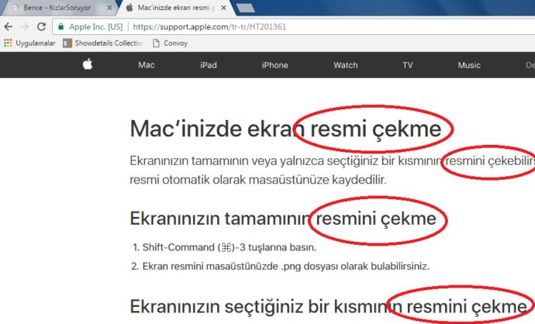Screen dimensions: 535x324
Task: Reload the page with the refresh icon
Action: point(41,26)
